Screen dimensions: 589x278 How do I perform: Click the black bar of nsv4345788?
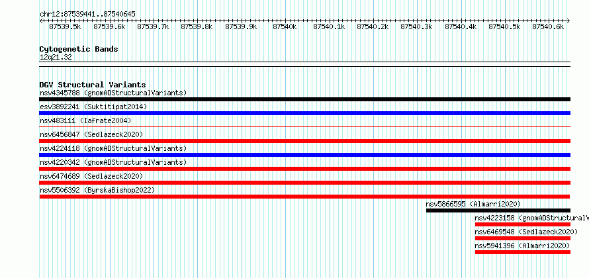(x=304, y=99)
